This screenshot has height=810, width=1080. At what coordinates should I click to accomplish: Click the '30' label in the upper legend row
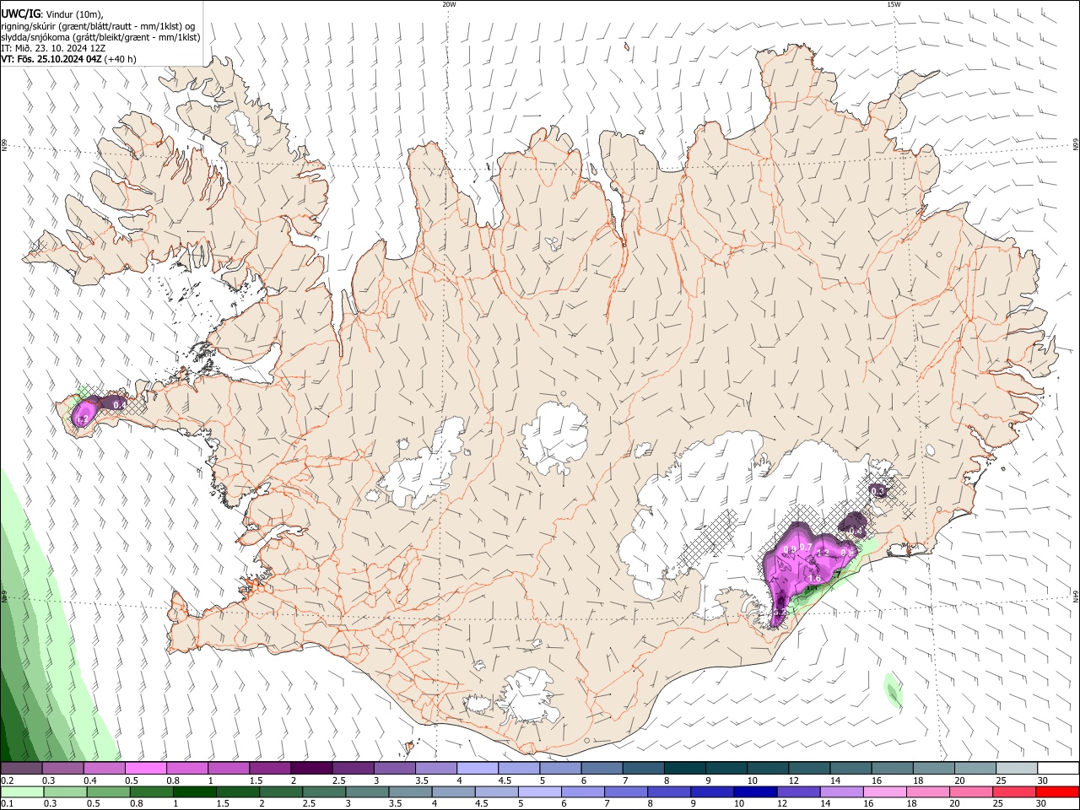pyautogui.click(x=1042, y=781)
